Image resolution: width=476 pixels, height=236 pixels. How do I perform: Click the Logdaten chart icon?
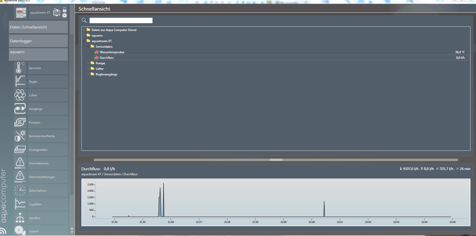point(20,204)
